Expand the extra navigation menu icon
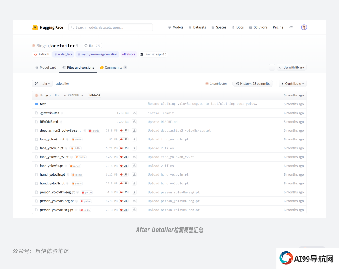Image resolution: width=339 pixels, height=269 pixels. [291, 27]
